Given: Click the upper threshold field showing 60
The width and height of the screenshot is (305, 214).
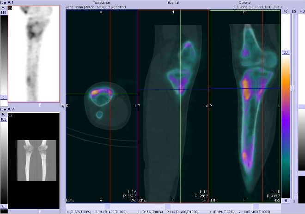Looking at the screenshot, I should [285, 52].
